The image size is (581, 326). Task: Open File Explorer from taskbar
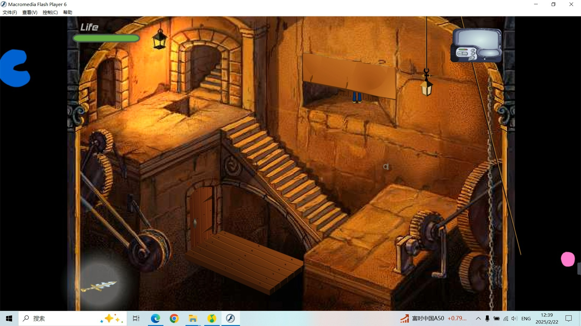[193, 318]
